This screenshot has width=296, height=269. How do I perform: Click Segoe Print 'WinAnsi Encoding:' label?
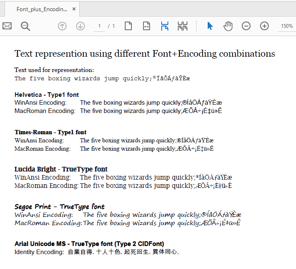pos(44,215)
